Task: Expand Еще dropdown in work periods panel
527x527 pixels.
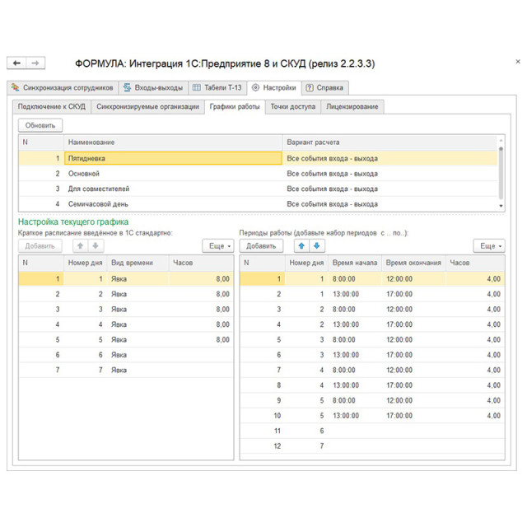Action: pos(488,245)
